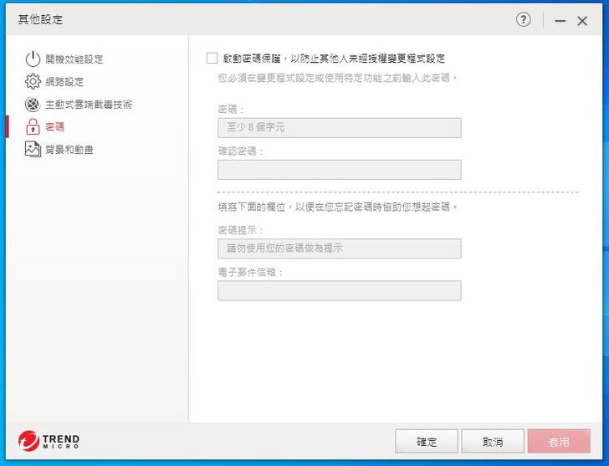Click the gear icon for 網路設定
This screenshot has width=609, height=466.
tap(33, 81)
